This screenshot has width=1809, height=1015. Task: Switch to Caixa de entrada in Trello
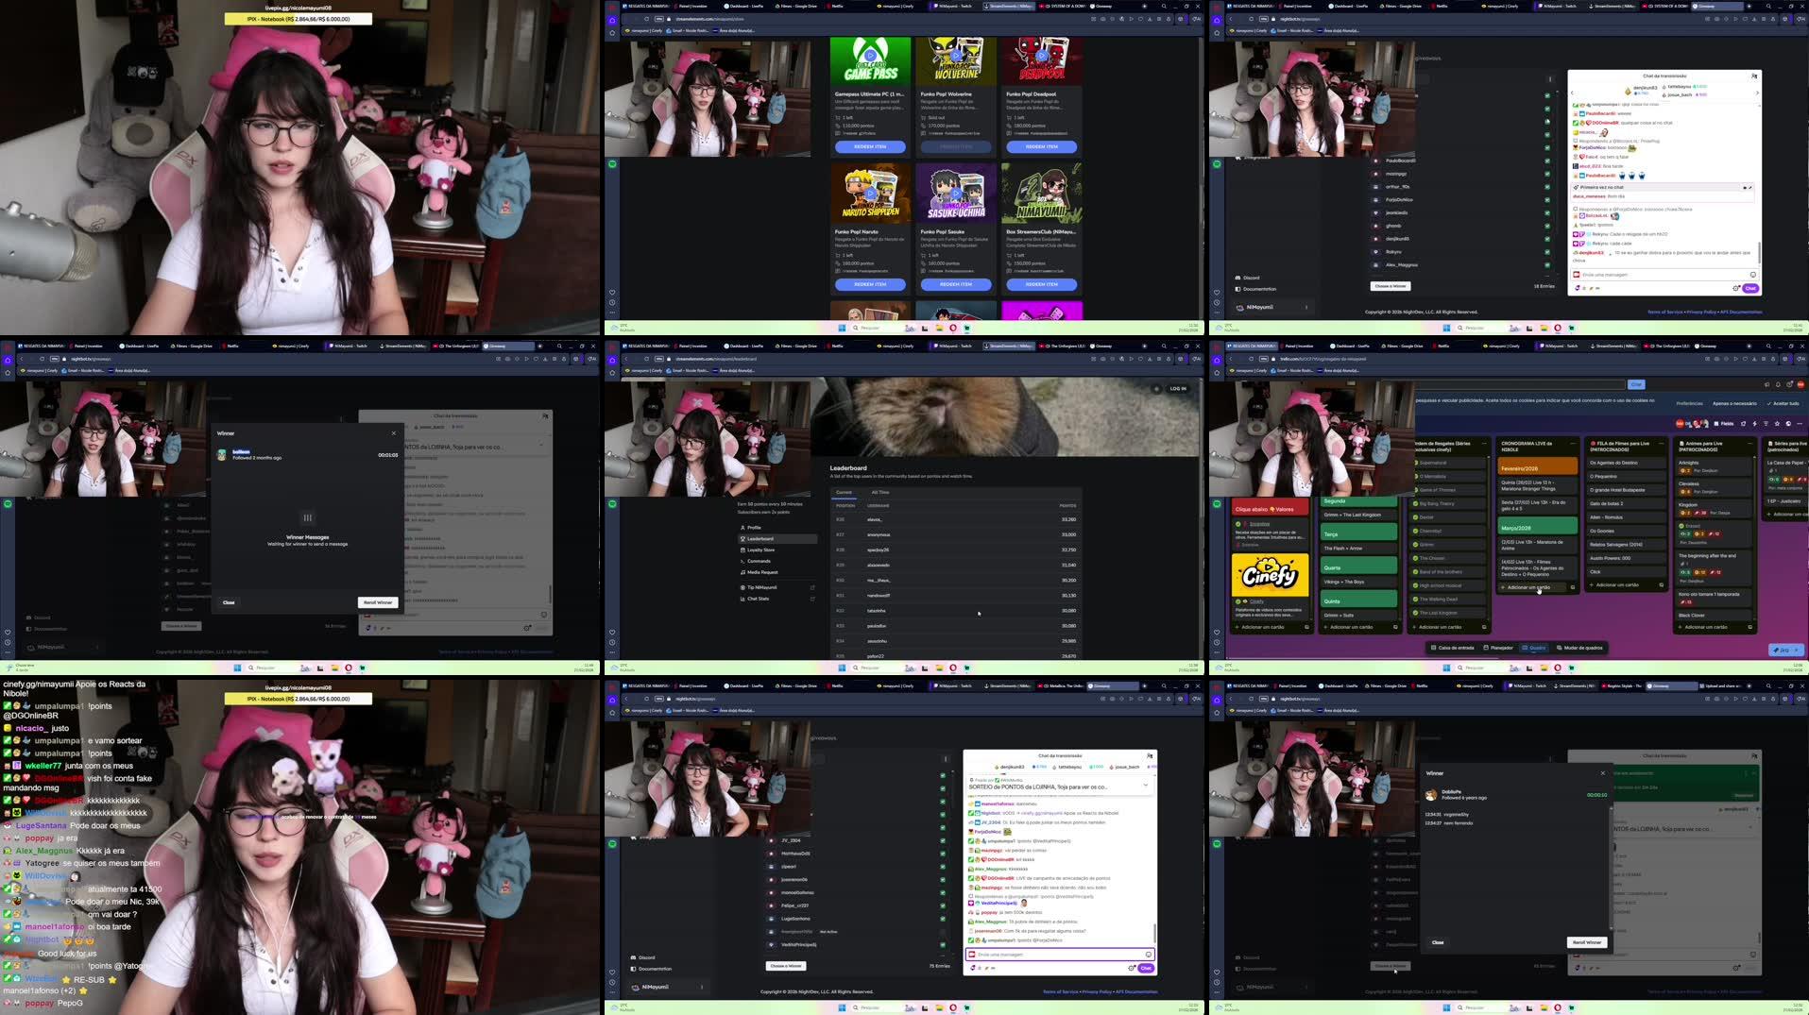point(1457,648)
